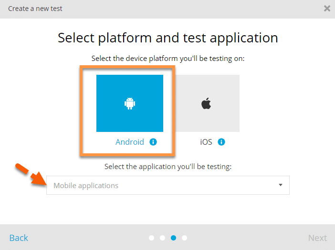This screenshot has height=250, width=335.
Task: Click the 'Create a new test' title text
Action: coord(35,9)
